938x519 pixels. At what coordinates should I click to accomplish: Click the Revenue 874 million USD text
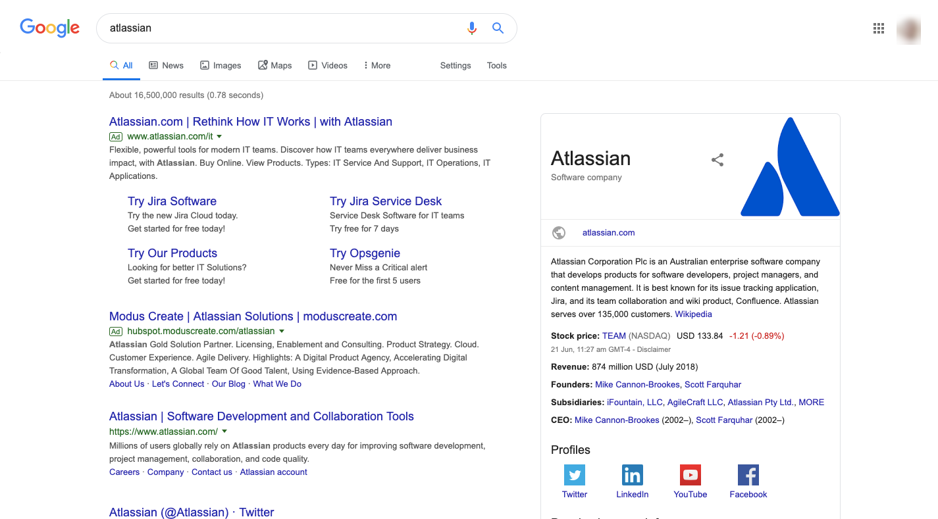(625, 367)
